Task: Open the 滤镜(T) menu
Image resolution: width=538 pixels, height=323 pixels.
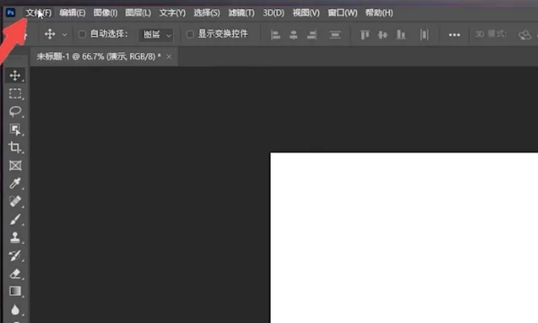Action: (241, 13)
